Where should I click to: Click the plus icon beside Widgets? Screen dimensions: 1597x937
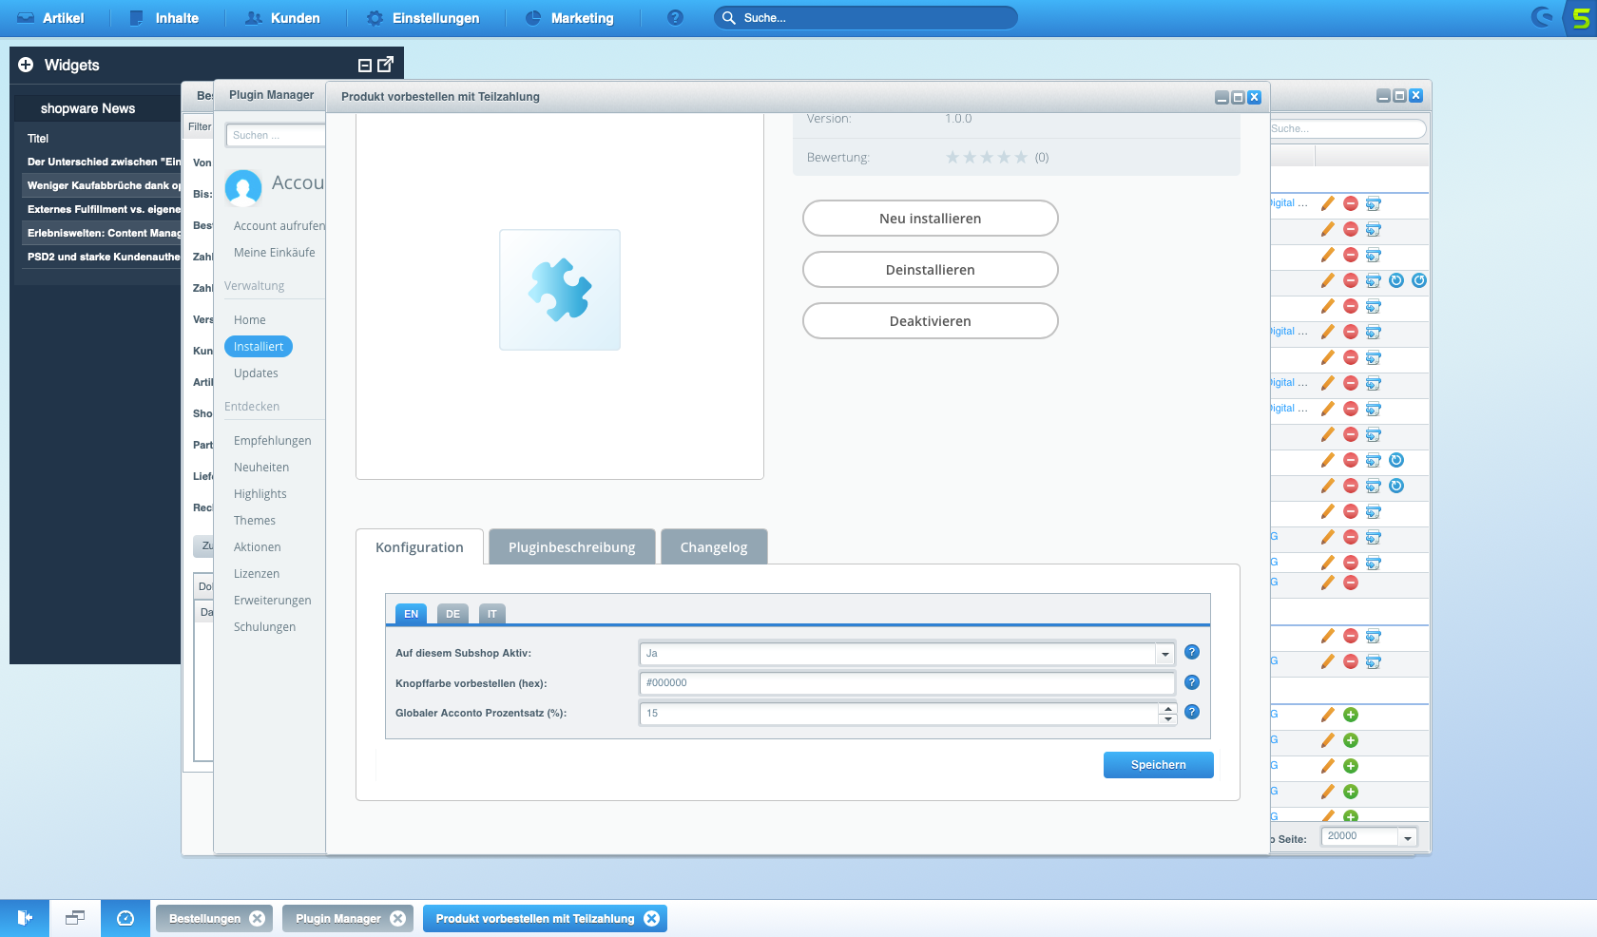[x=26, y=65]
